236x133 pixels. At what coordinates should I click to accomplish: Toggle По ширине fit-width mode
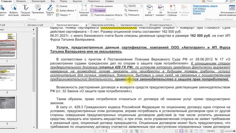point(98,11)
